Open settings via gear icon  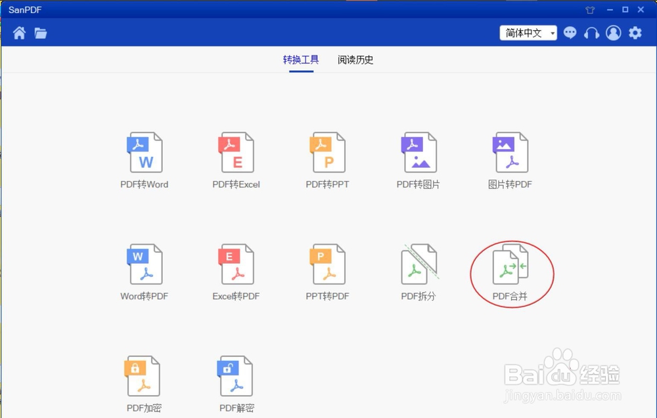pos(635,32)
